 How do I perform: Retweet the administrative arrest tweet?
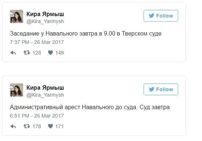pos(27,126)
